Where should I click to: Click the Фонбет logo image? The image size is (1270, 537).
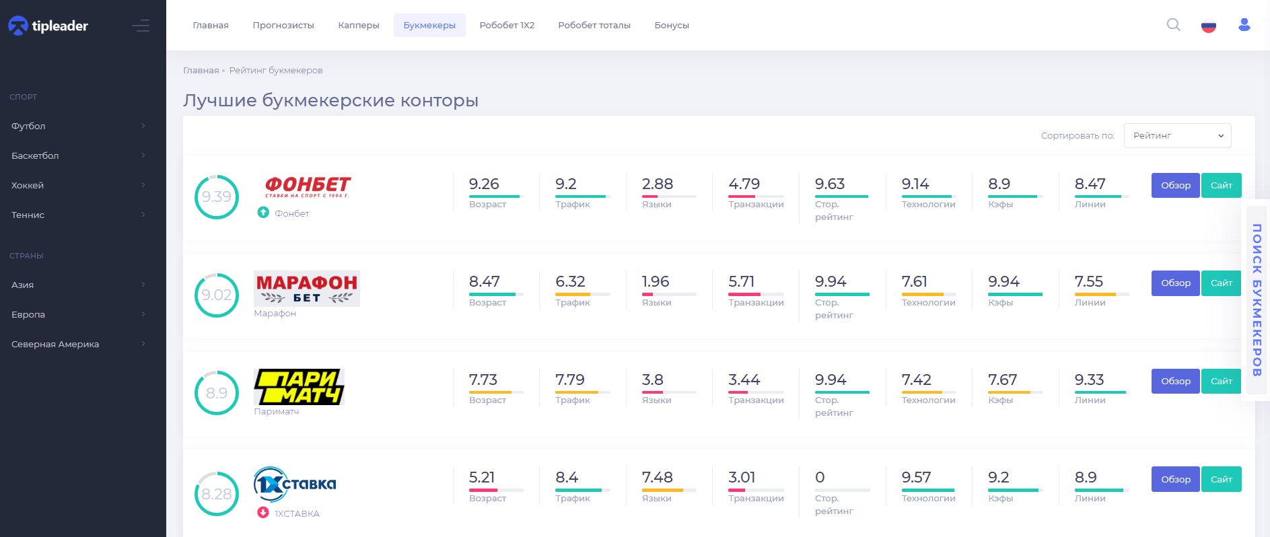[x=308, y=186]
